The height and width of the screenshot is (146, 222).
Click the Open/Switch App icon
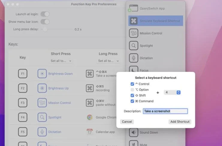pyautogui.click(x=133, y=8)
